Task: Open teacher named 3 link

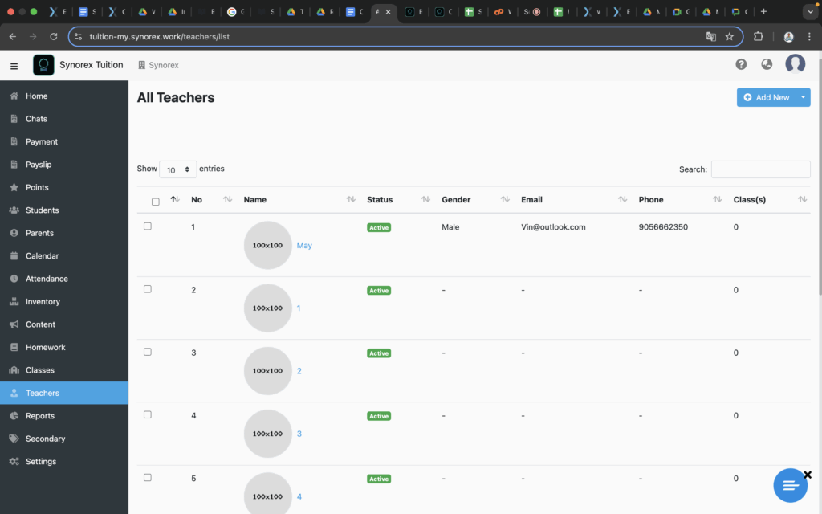Action: pos(299,434)
